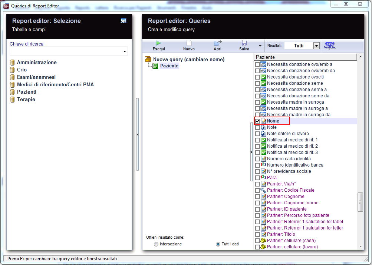This screenshot has height=265, width=372.
Task: Click the text field icon beside Numero carta identità
Action: (263, 159)
